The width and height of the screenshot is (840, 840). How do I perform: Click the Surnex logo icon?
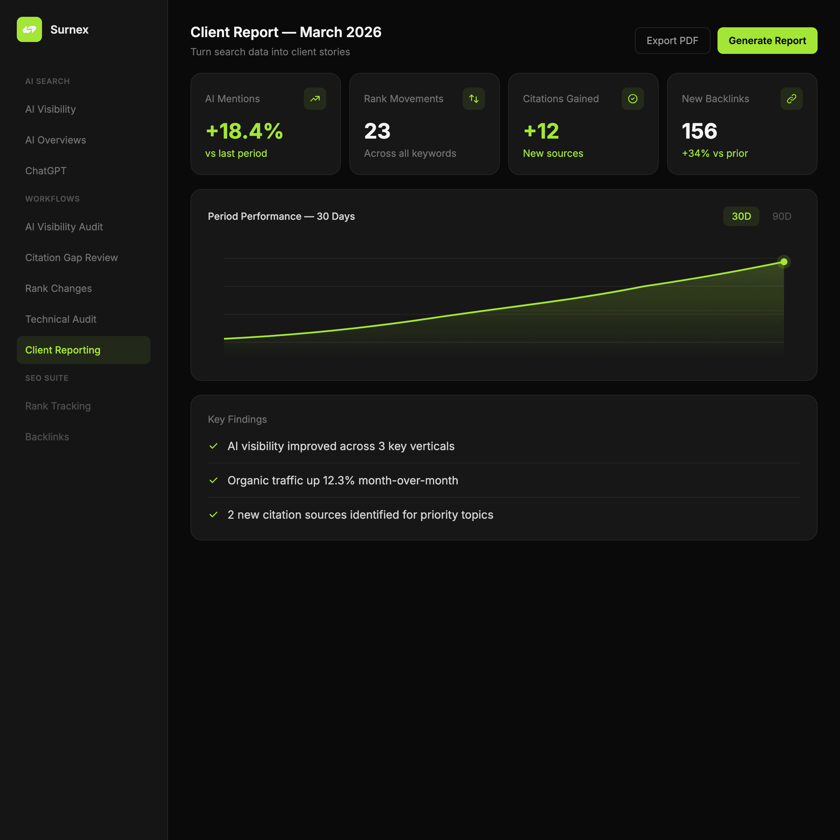coord(29,29)
